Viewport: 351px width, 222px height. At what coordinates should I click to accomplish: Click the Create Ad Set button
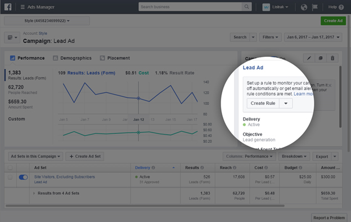[85, 156]
